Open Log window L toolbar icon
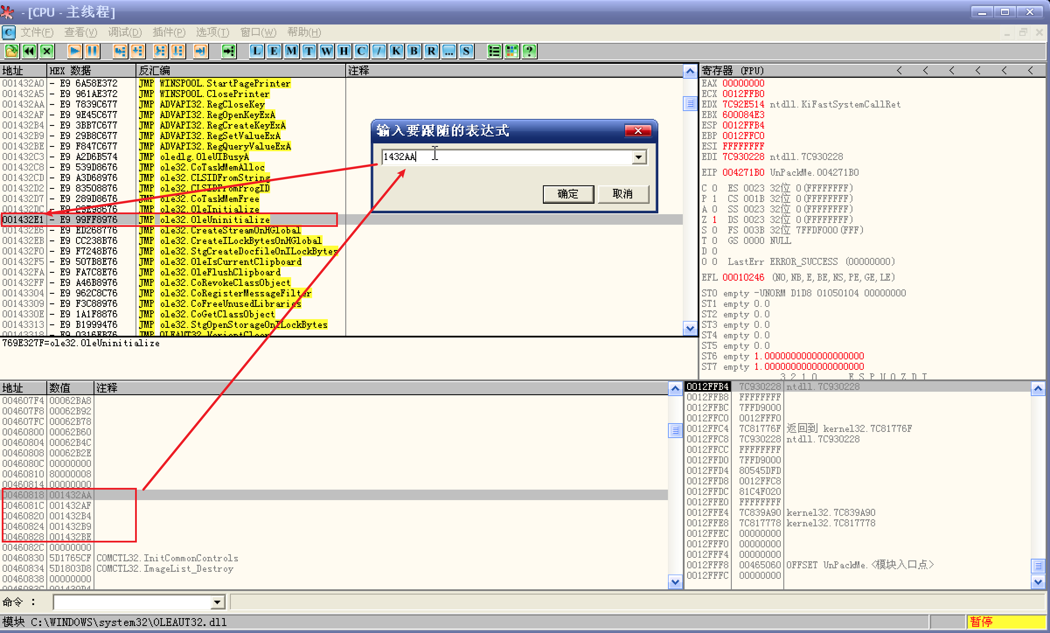This screenshot has width=1050, height=633. click(257, 51)
